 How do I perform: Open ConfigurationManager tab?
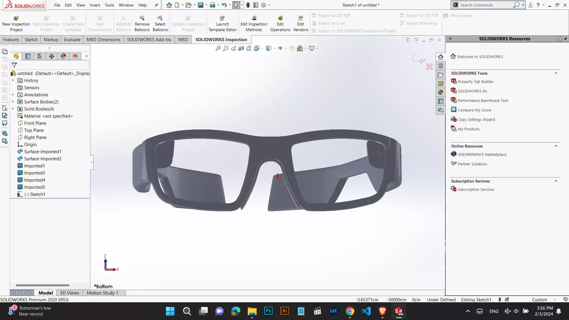(40, 56)
